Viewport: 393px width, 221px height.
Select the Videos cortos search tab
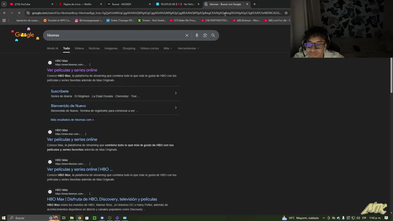click(150, 48)
